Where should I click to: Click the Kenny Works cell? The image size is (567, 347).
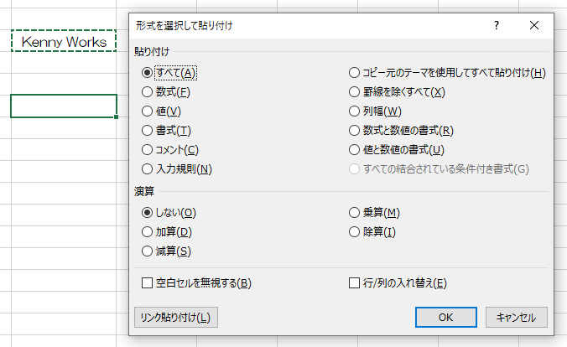click(64, 41)
